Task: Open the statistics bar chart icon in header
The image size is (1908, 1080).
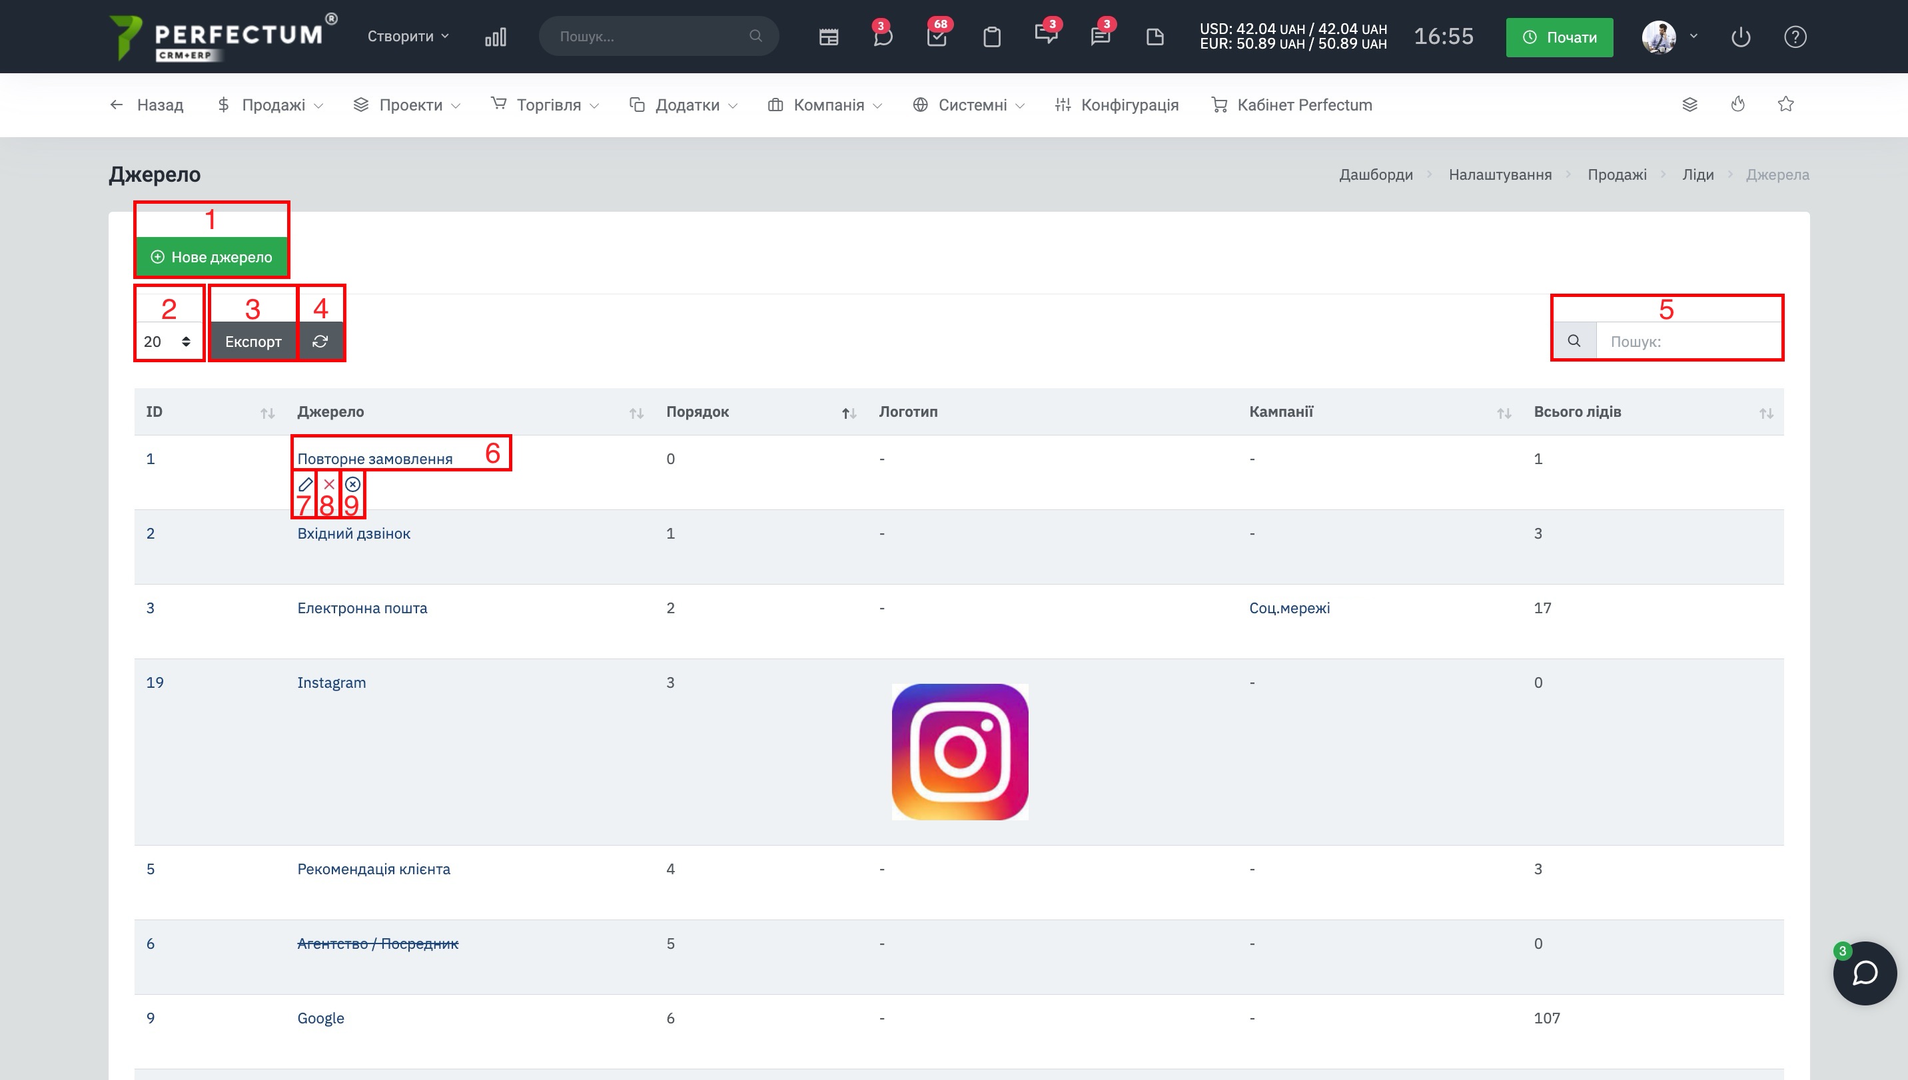Action: 495,37
